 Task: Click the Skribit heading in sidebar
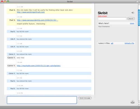click(x=103, y=13)
